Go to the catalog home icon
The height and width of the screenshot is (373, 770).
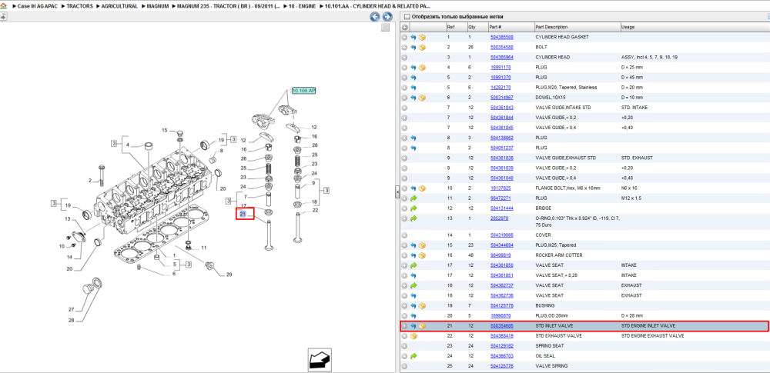tap(3, 6)
